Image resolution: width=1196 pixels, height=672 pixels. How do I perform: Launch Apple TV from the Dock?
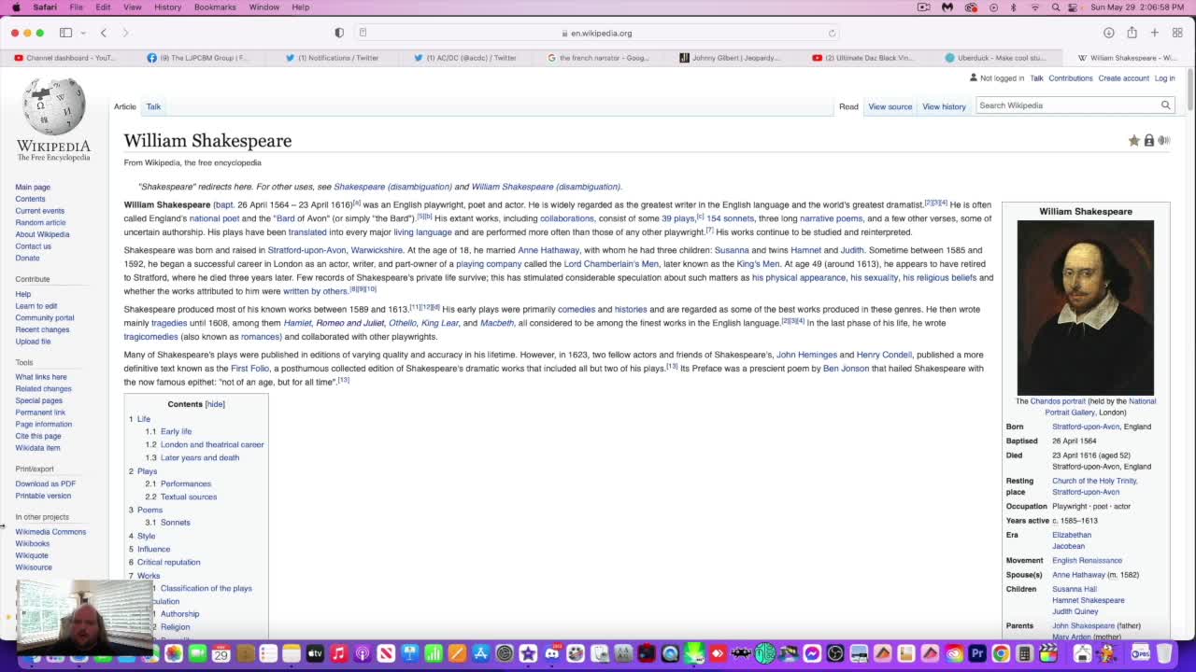pyautogui.click(x=315, y=653)
